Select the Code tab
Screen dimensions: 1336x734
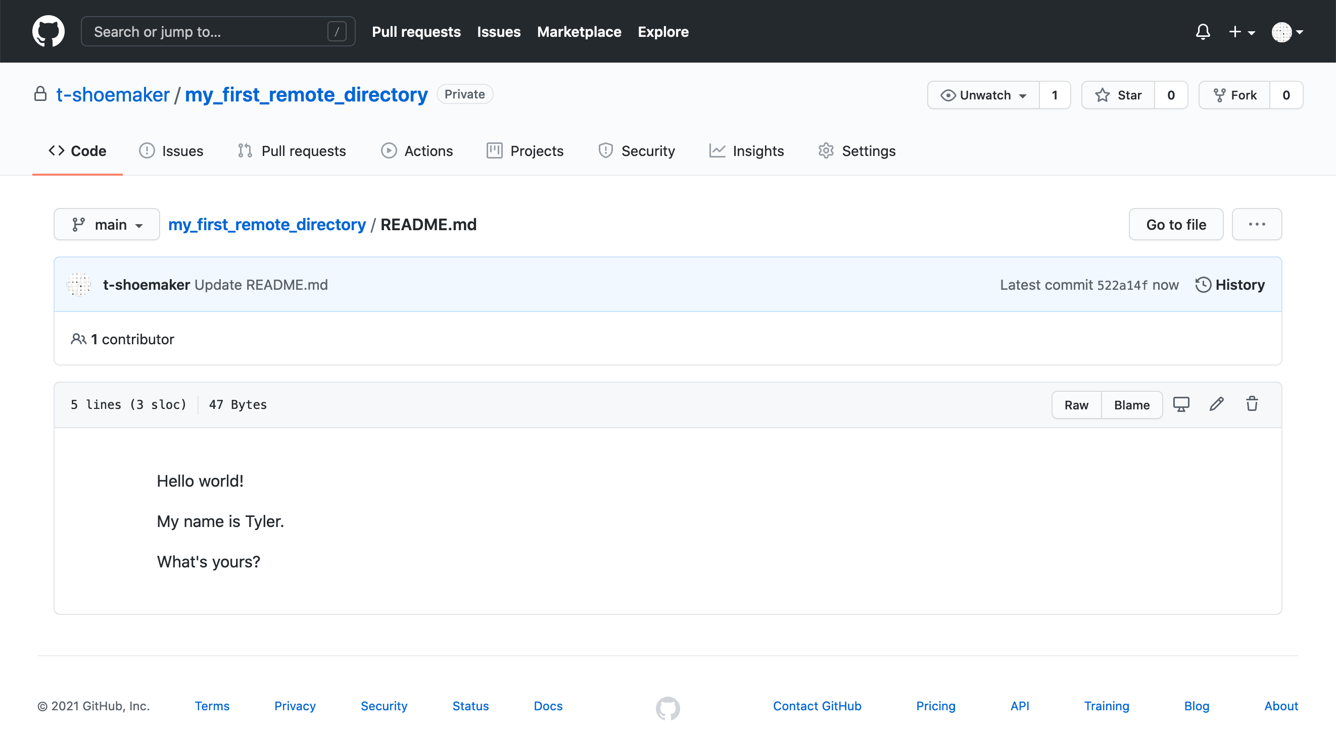tap(77, 151)
